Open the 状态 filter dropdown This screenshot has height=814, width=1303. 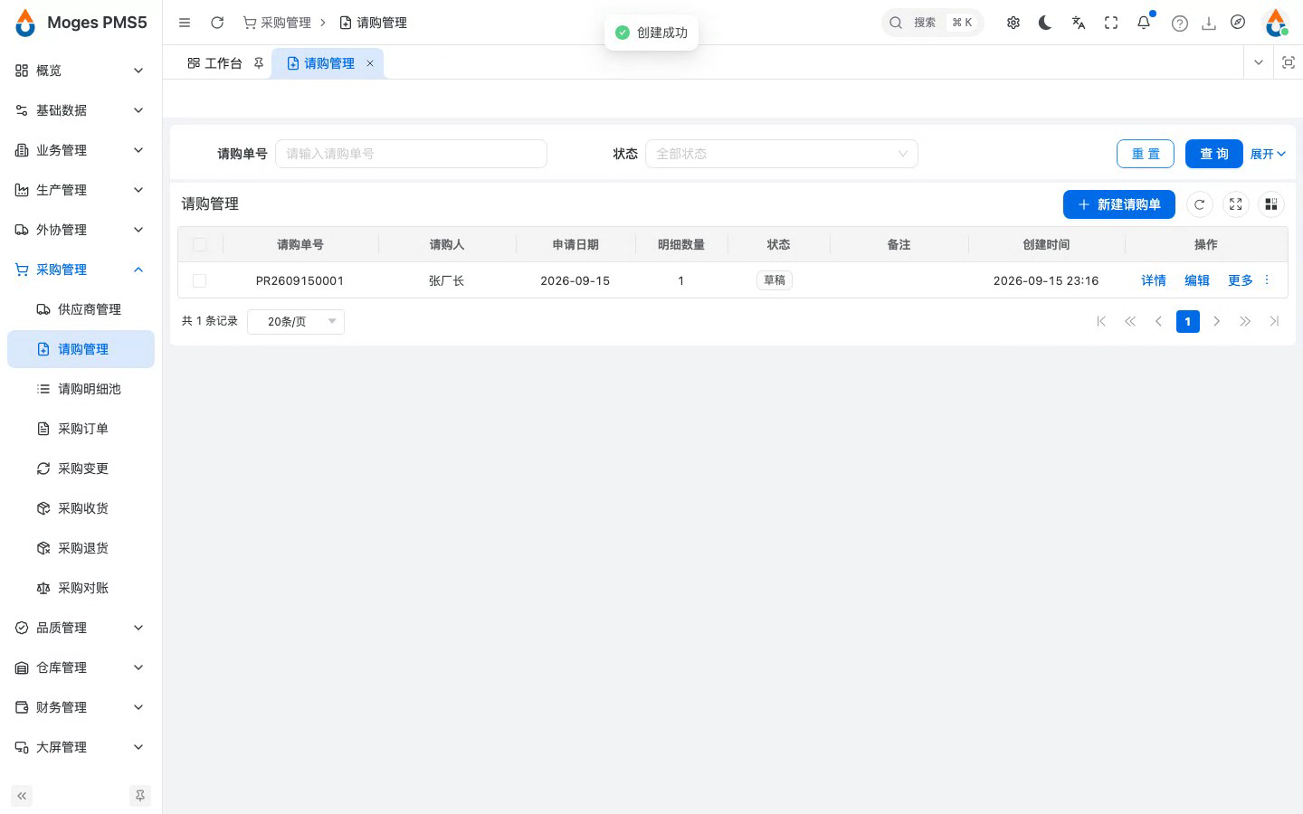781,154
